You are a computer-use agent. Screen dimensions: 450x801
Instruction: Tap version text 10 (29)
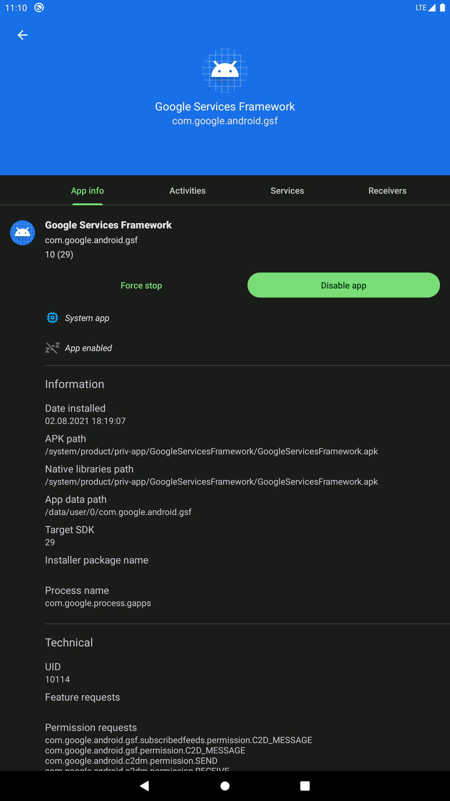click(x=59, y=254)
